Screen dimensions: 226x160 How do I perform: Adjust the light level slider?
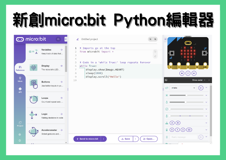pos(186,95)
